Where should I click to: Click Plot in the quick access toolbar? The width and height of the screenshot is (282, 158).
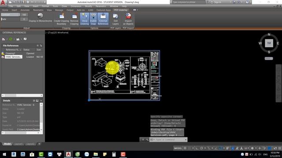pyautogui.click(x=28, y=2)
